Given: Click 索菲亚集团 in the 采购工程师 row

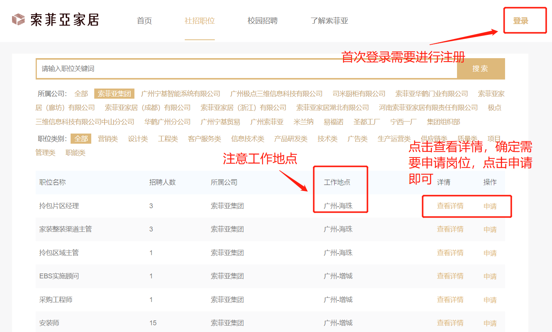Looking at the screenshot, I should [x=227, y=300].
